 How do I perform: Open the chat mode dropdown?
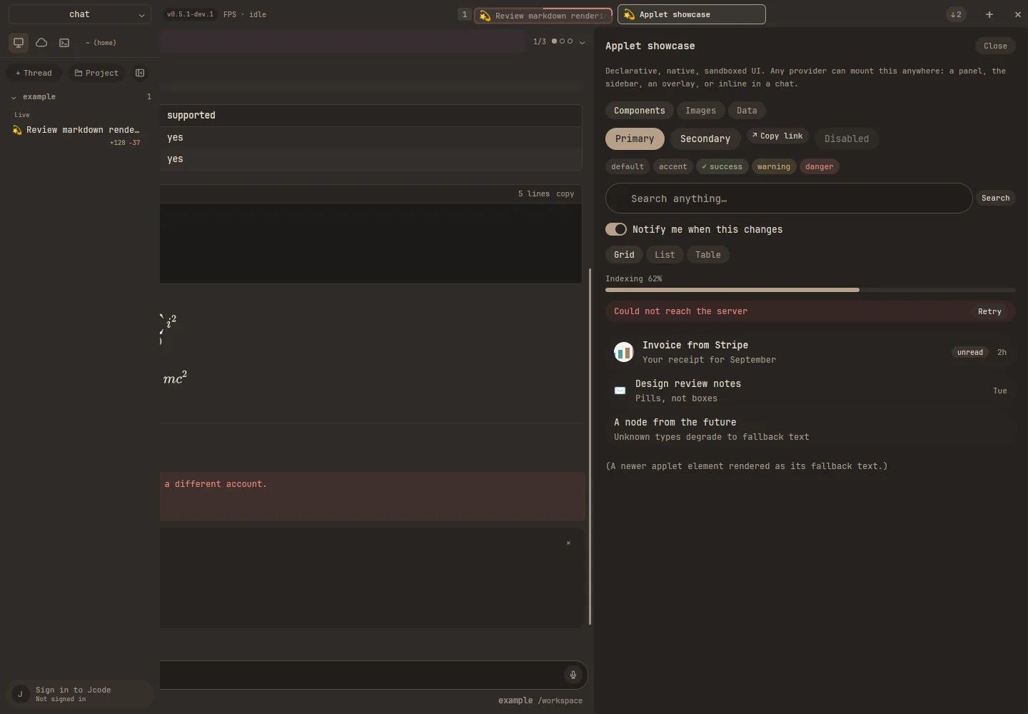80,14
